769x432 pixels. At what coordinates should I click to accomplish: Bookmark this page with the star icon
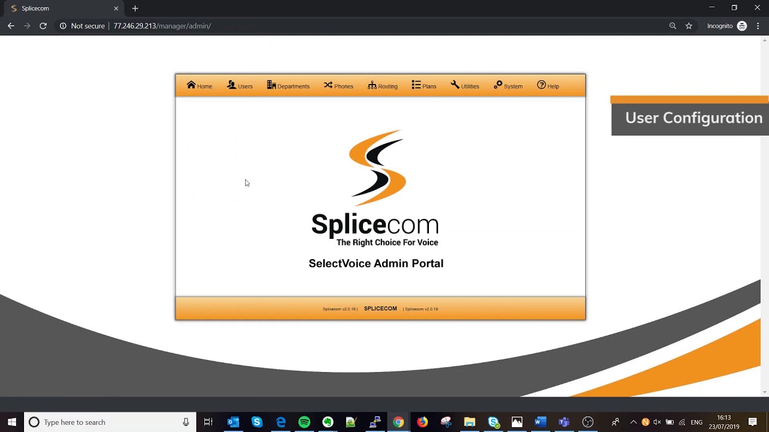click(x=689, y=26)
